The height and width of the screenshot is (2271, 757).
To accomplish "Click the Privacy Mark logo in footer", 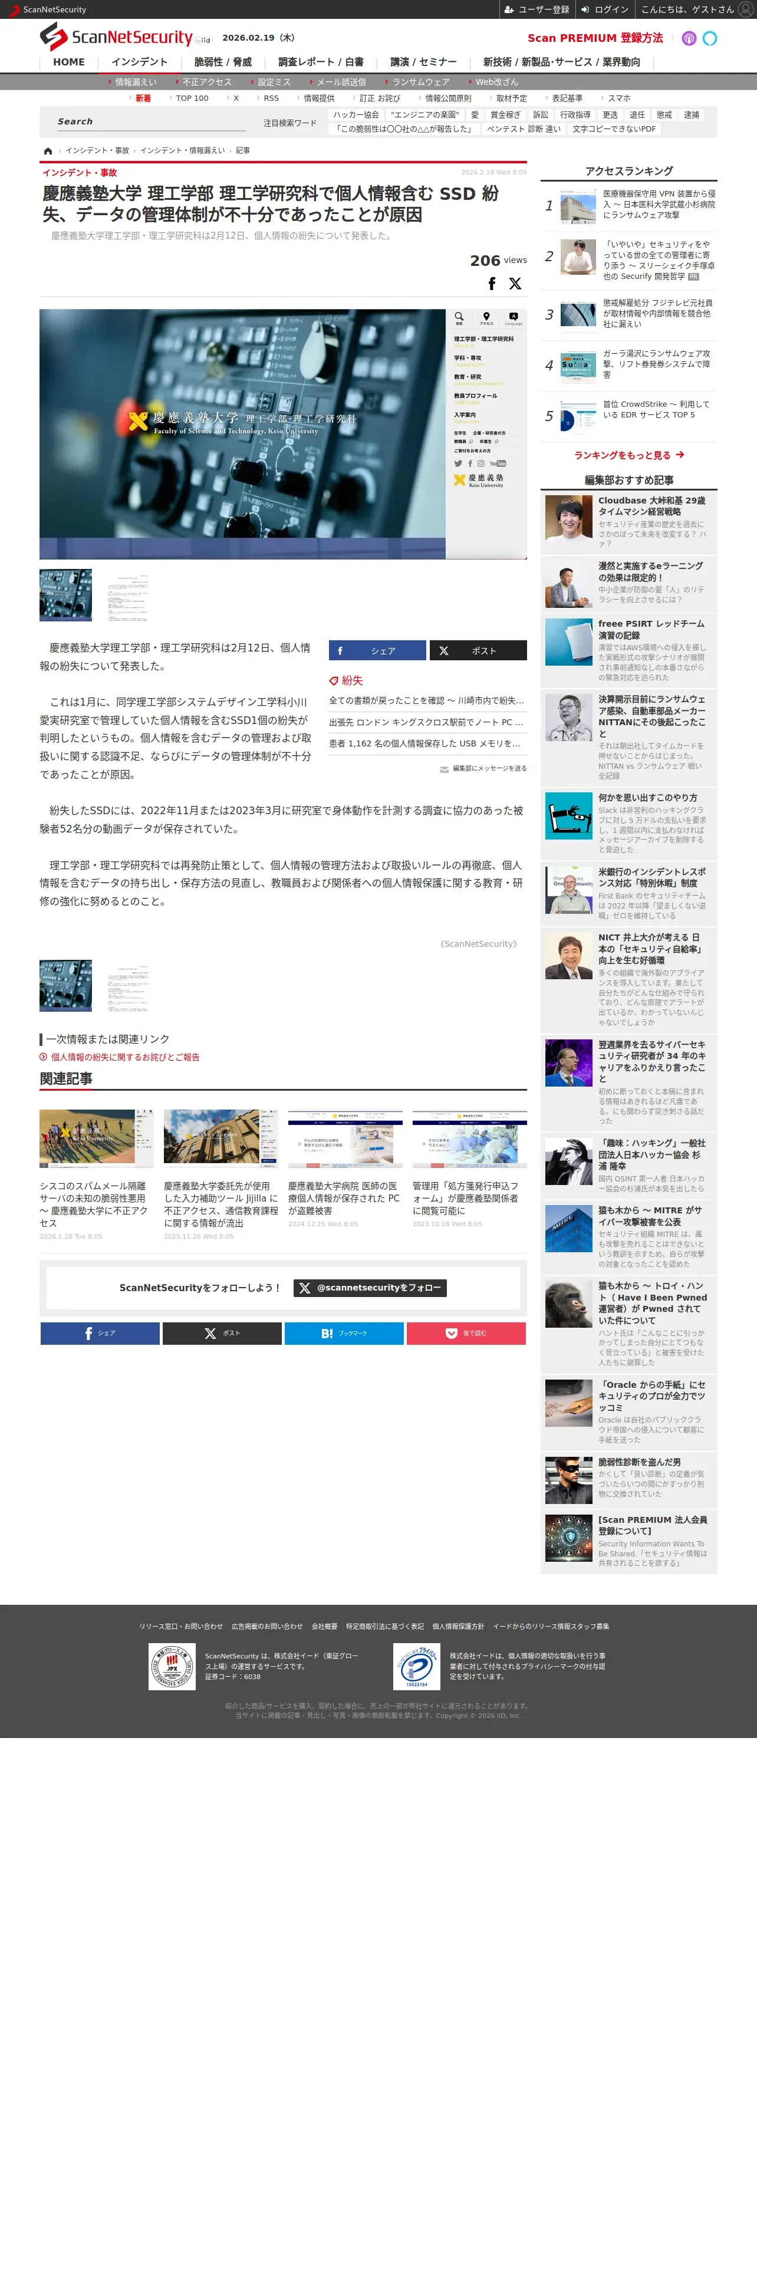I will click(x=417, y=1667).
